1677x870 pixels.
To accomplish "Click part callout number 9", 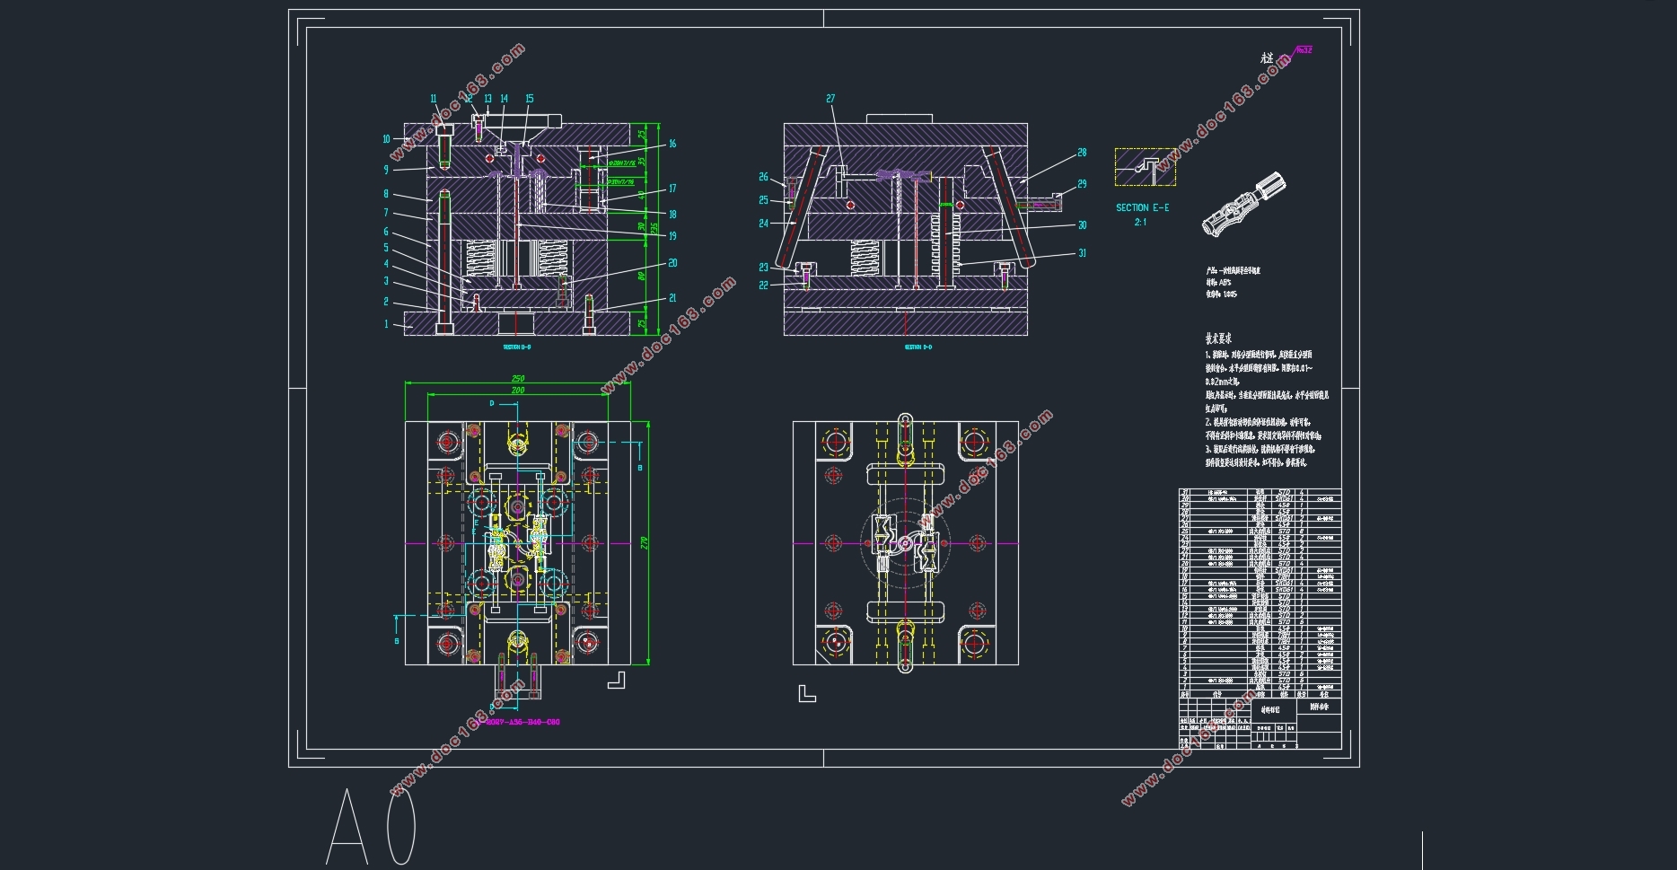I will coord(387,170).
